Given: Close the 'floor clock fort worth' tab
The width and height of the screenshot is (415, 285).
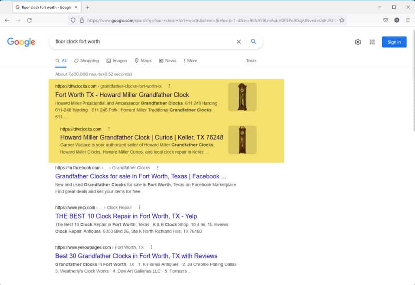Looking at the screenshot, I should pos(76,7).
